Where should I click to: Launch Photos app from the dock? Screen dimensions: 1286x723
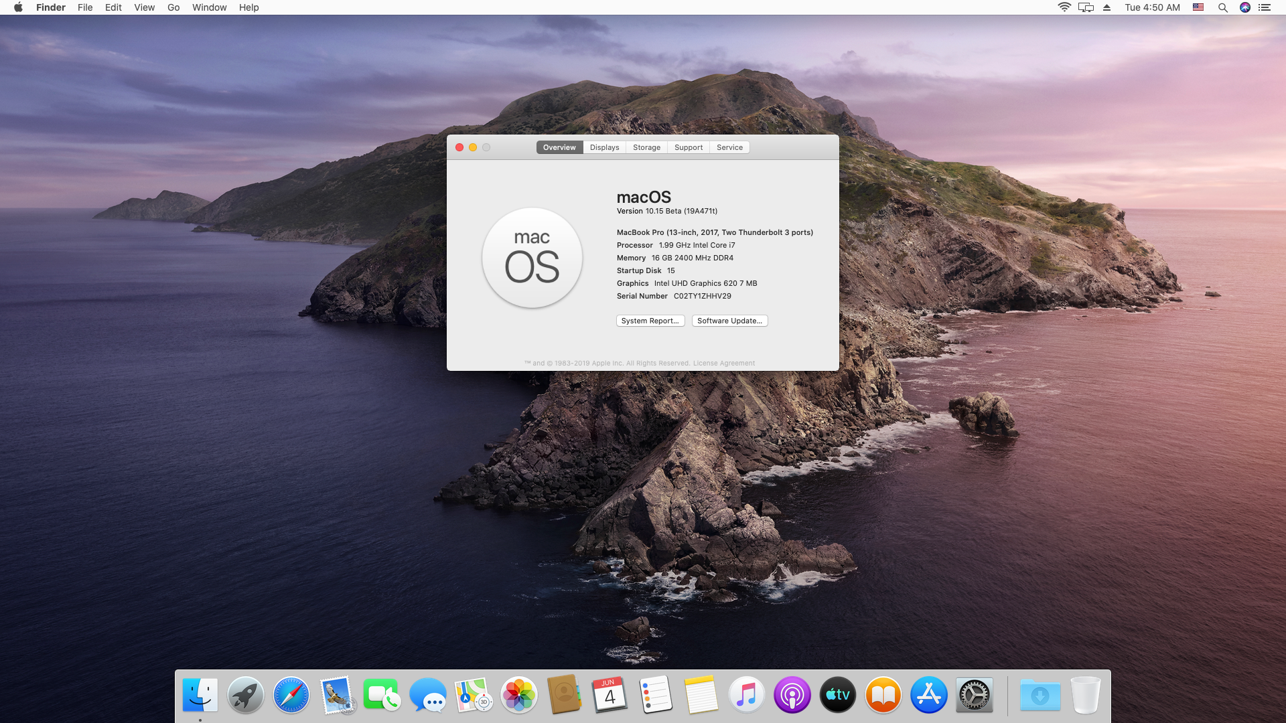[x=518, y=696]
